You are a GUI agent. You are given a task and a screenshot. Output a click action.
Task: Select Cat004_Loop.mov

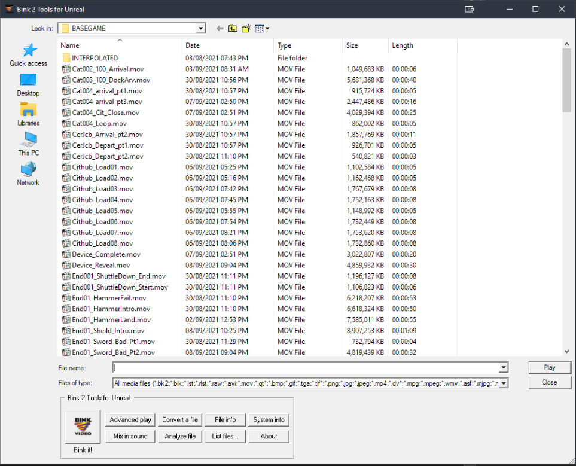click(99, 123)
